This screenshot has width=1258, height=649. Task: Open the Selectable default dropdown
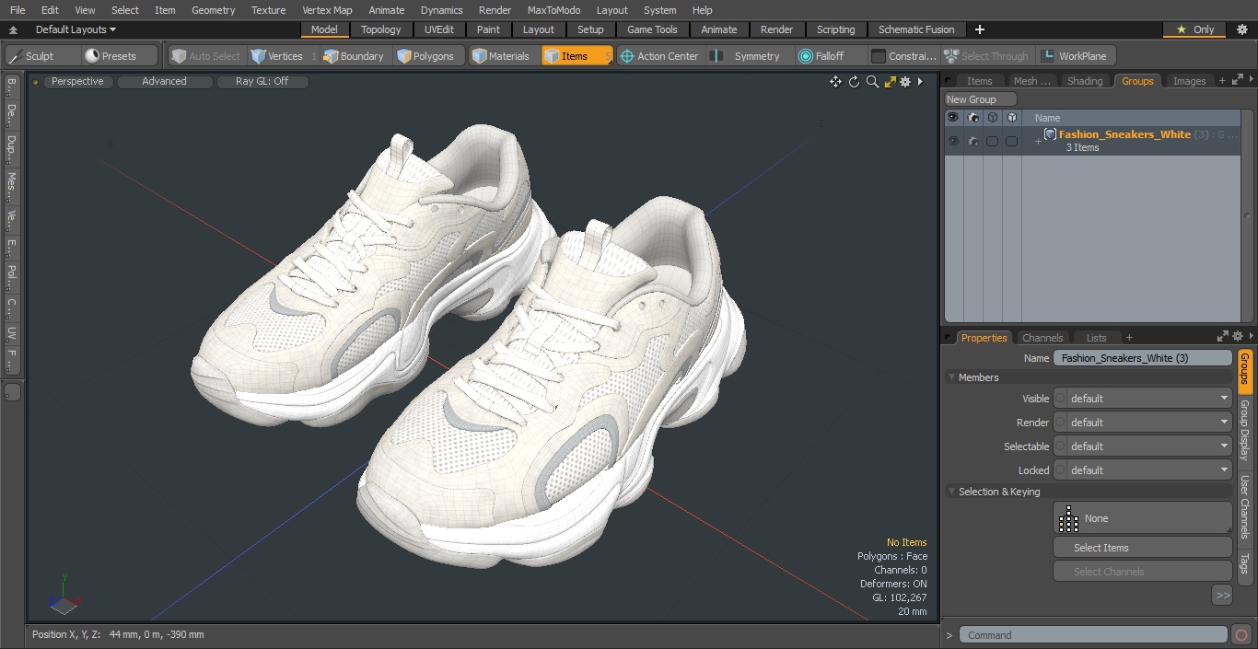[x=1143, y=446]
